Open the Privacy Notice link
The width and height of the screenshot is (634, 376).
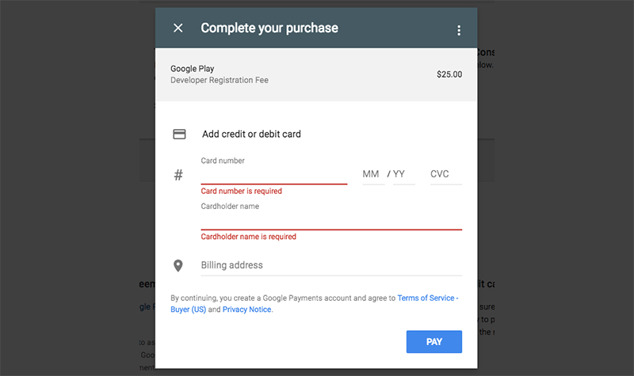point(246,310)
